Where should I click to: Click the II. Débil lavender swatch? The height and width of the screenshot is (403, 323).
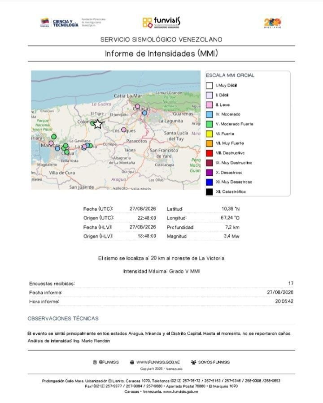pos(210,95)
